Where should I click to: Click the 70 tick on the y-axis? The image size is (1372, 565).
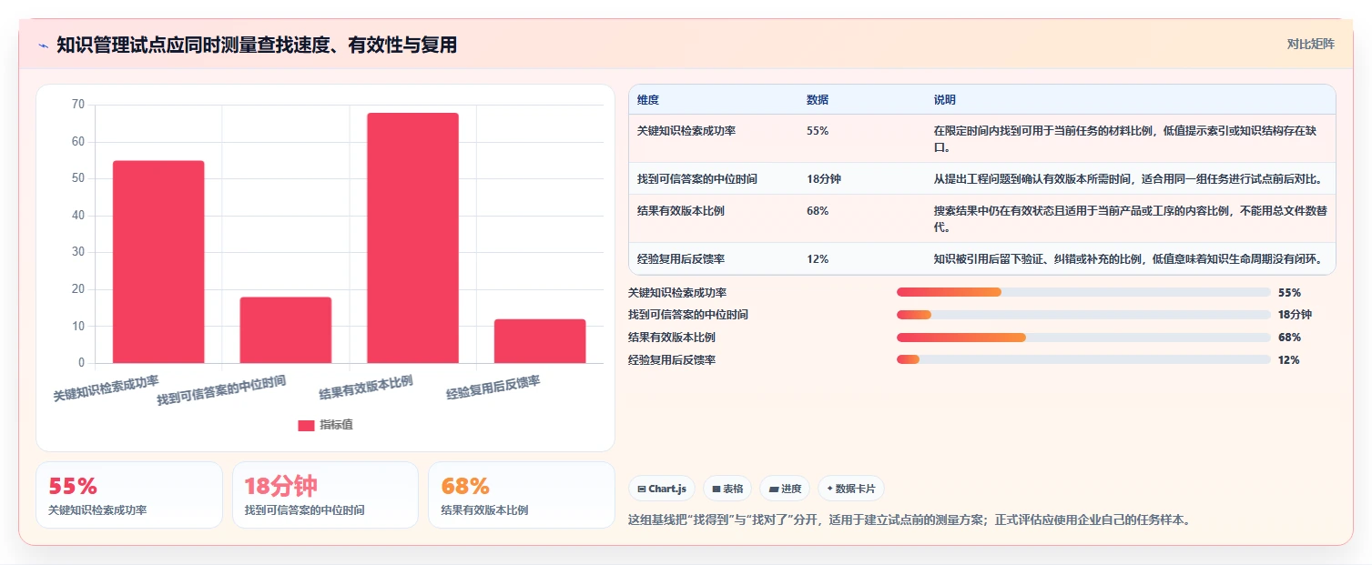77,105
